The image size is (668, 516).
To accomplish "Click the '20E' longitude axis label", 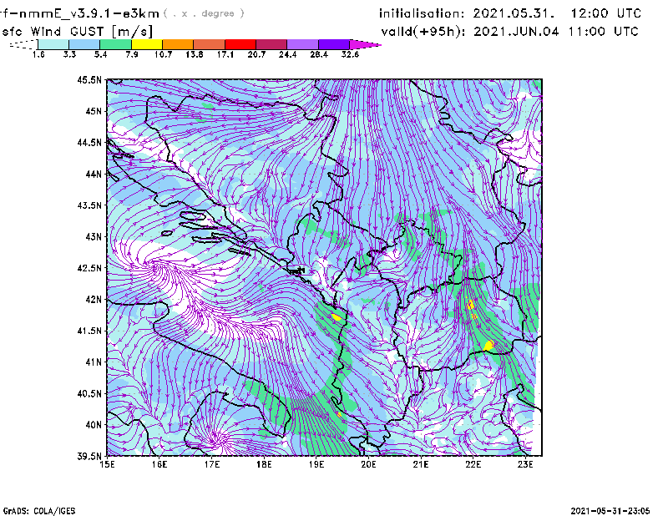I will tap(368, 464).
